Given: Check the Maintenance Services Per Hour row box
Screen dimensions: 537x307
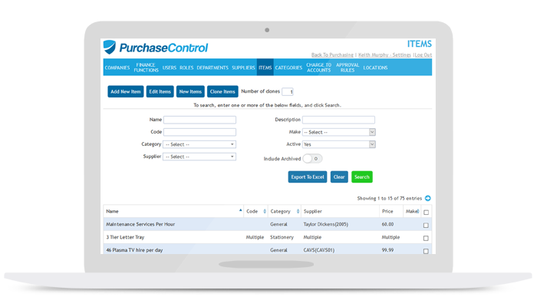Looking at the screenshot, I should [426, 225].
